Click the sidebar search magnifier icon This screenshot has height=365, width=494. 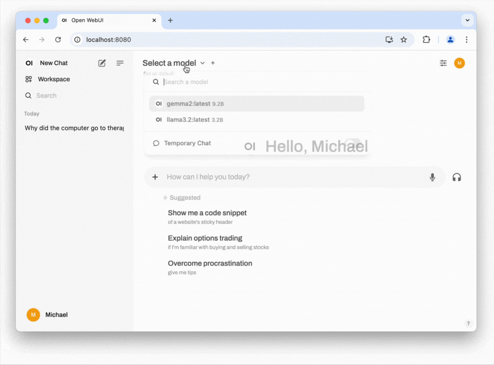(28, 95)
